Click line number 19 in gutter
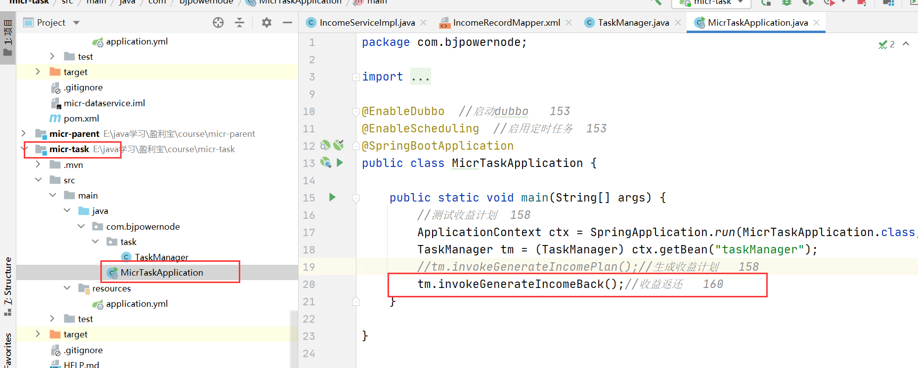 coord(309,267)
